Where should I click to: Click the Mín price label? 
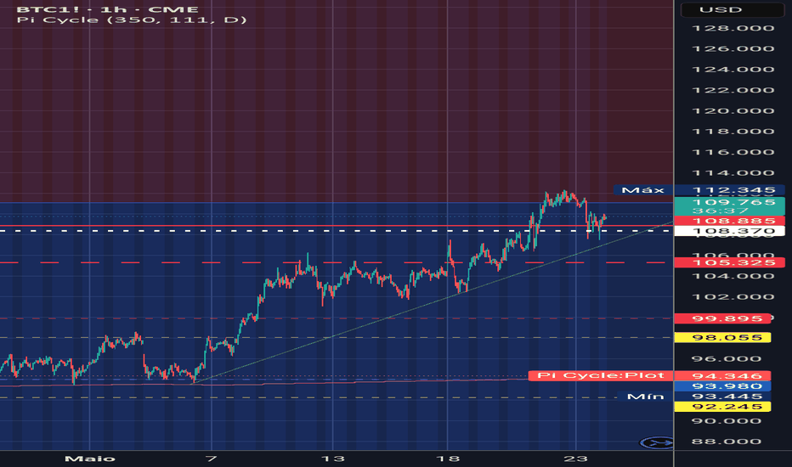pyautogui.click(x=645, y=397)
